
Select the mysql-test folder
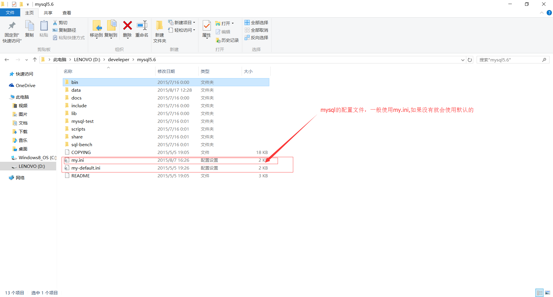(x=166, y=121)
